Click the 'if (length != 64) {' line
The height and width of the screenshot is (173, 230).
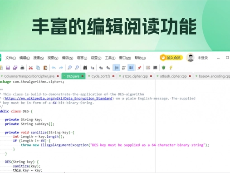coord(32,141)
